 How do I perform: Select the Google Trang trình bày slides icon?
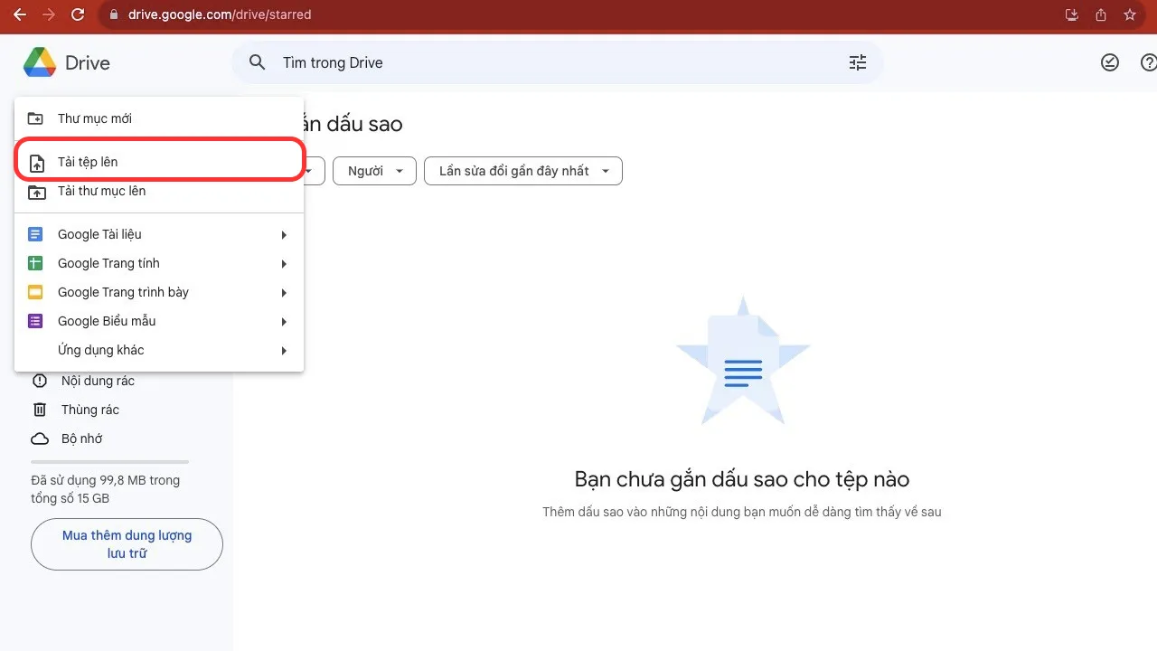click(x=36, y=291)
